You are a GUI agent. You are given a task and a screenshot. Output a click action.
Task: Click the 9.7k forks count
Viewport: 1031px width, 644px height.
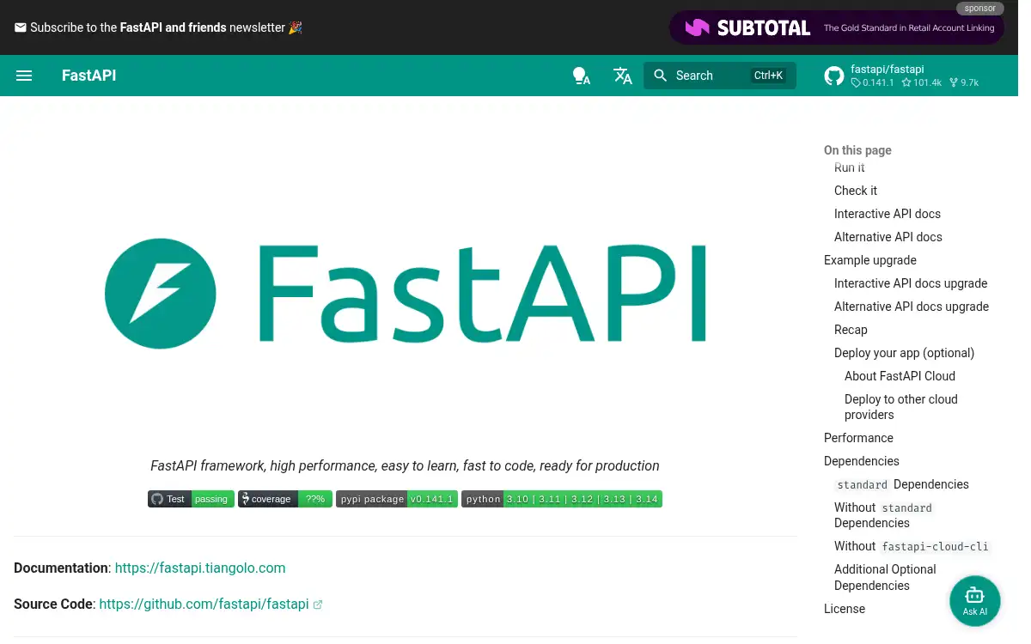click(x=964, y=83)
